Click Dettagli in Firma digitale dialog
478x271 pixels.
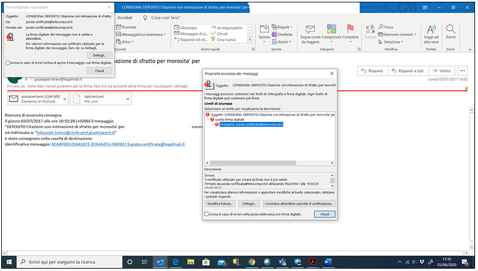pyautogui.click(x=99, y=55)
